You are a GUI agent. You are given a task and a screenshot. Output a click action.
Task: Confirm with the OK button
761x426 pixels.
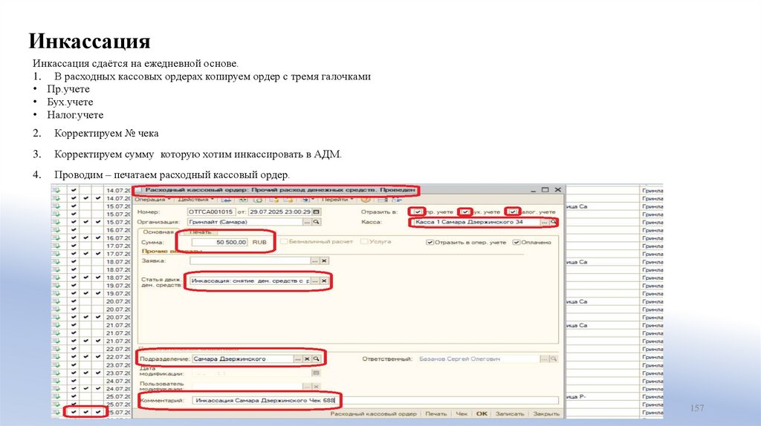coord(482,414)
